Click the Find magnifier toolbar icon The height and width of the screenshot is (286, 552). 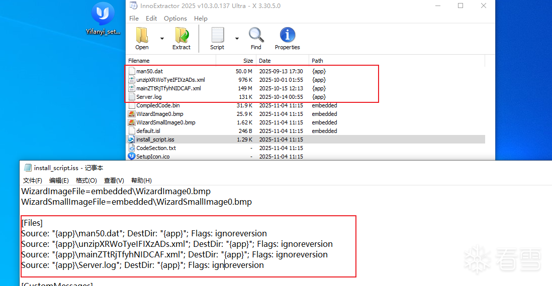click(x=256, y=35)
